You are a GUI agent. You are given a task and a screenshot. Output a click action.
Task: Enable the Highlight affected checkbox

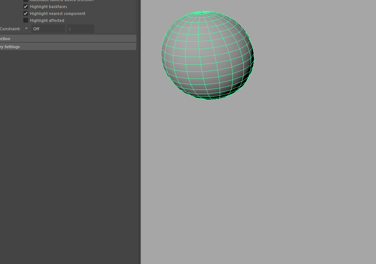tap(26, 20)
